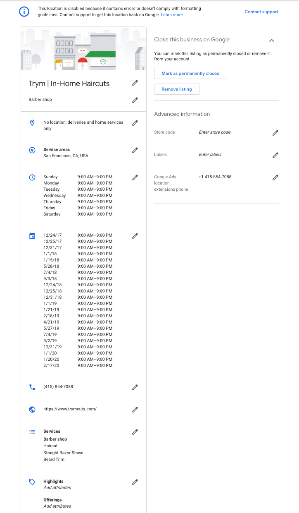This screenshot has height=513, width=299.
Task: Edit special hours dates list
Action: point(135,236)
